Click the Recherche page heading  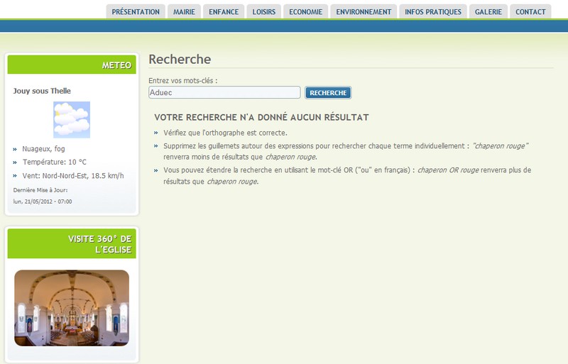(x=180, y=59)
